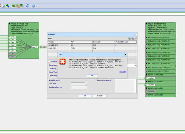Click the Start wire input field
Image resolution: width=185 pixels, height=134 pixels.
[78, 84]
